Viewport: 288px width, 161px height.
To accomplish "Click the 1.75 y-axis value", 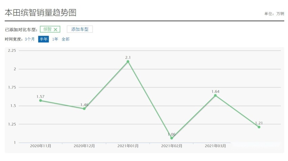I will 12,88.
